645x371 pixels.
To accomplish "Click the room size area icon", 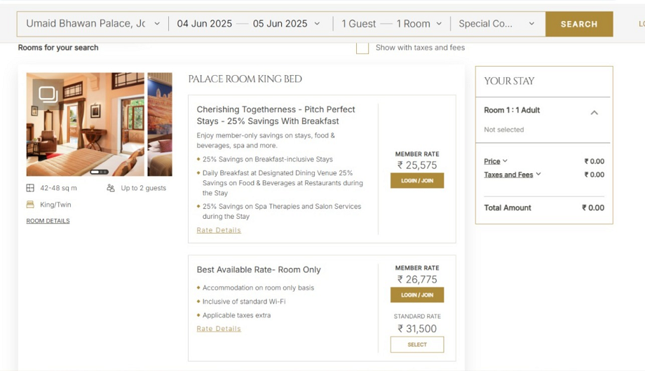I will tap(30, 188).
